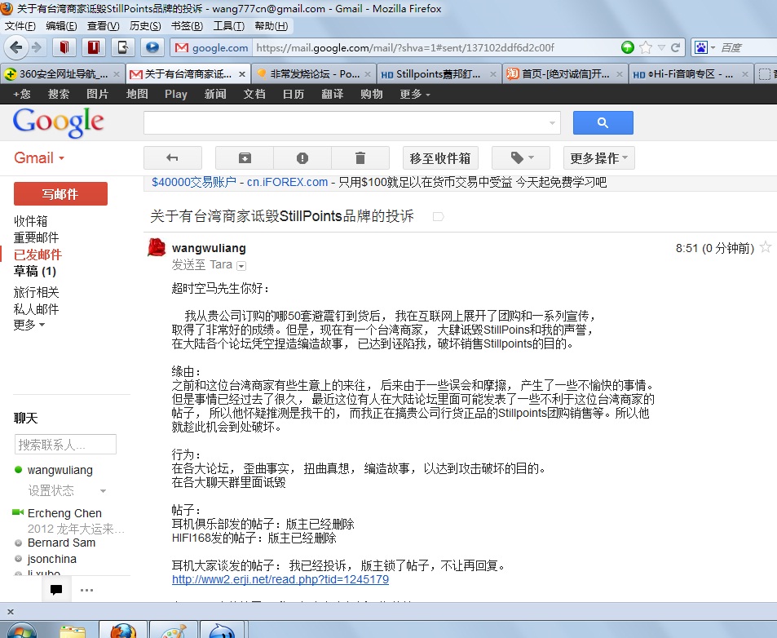Click the 搜索联系人 chat search field
Image resolution: width=777 pixels, height=638 pixels.
click(65, 444)
